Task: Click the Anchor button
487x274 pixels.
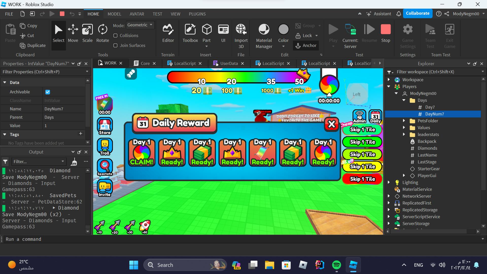Action: pyautogui.click(x=306, y=45)
